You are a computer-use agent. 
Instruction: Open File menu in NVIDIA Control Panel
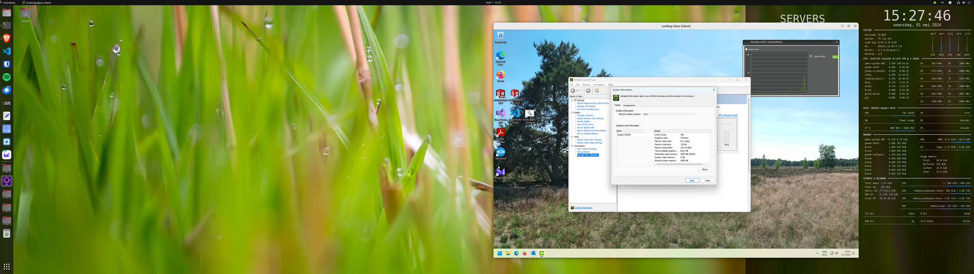pos(572,85)
